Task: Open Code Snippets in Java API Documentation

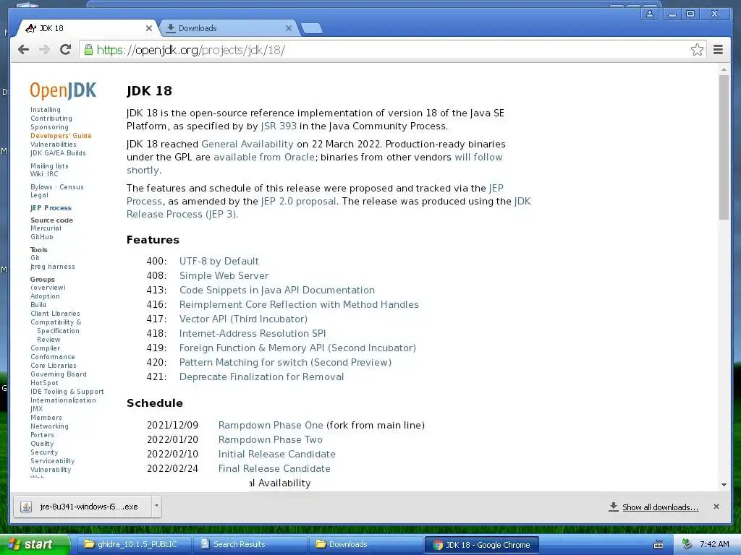Action: coord(277,290)
